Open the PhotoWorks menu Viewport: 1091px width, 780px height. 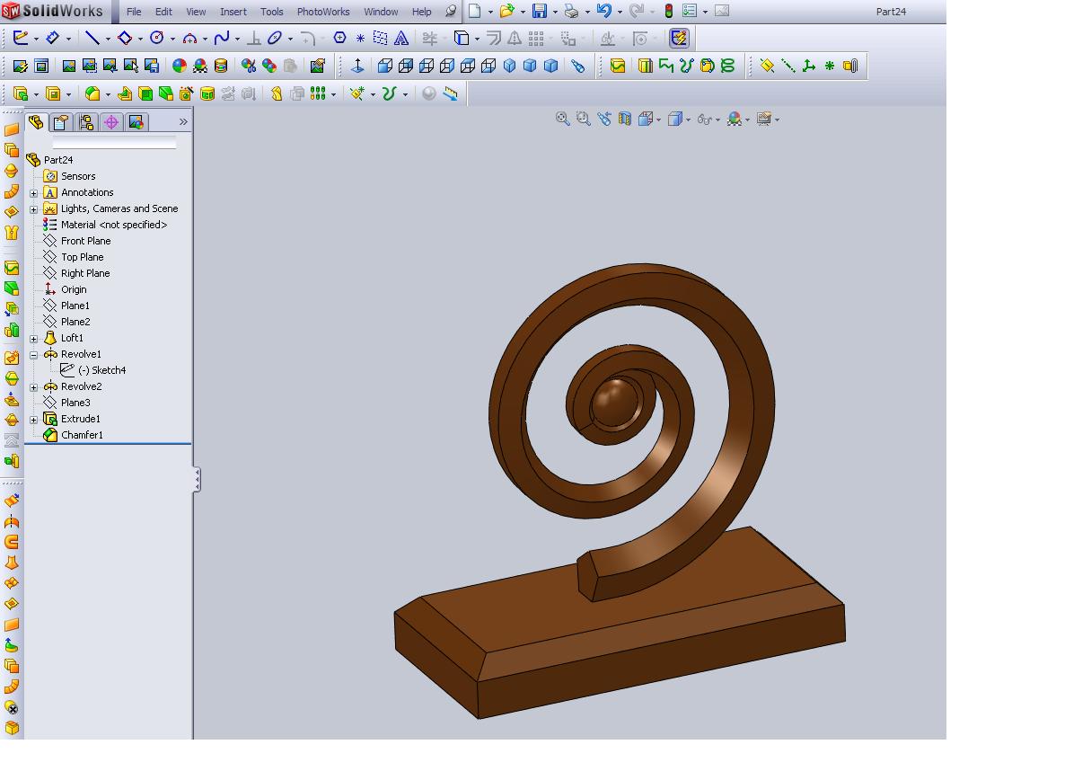coord(323,12)
